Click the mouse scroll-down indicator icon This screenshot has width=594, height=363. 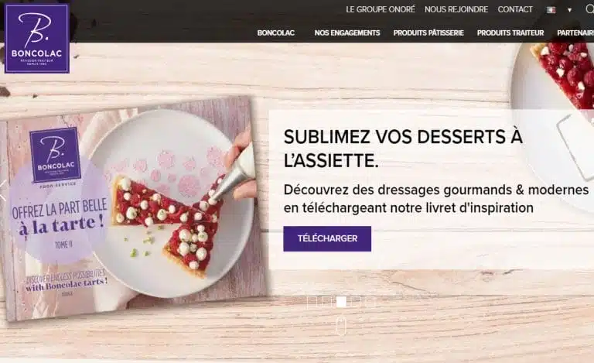click(341, 327)
